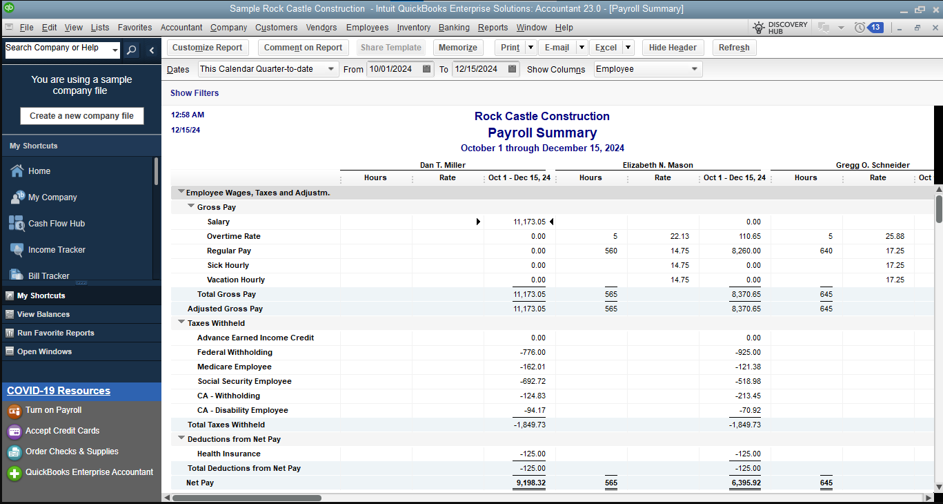Open the Reports menu
Screen dimensions: 943x504
[493, 28]
